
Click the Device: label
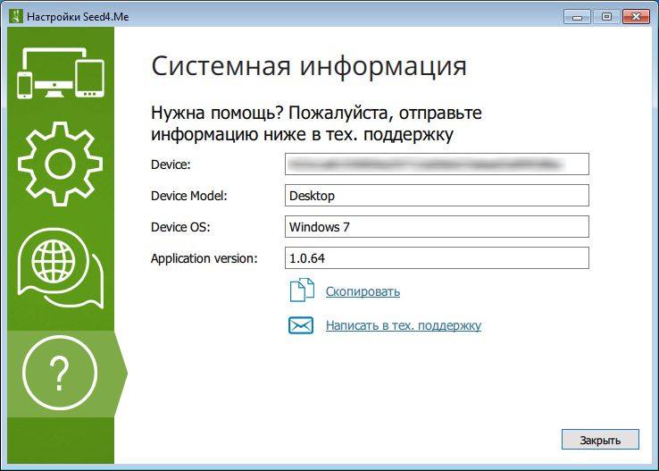pos(171,164)
